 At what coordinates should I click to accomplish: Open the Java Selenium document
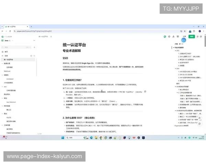[11, 102]
